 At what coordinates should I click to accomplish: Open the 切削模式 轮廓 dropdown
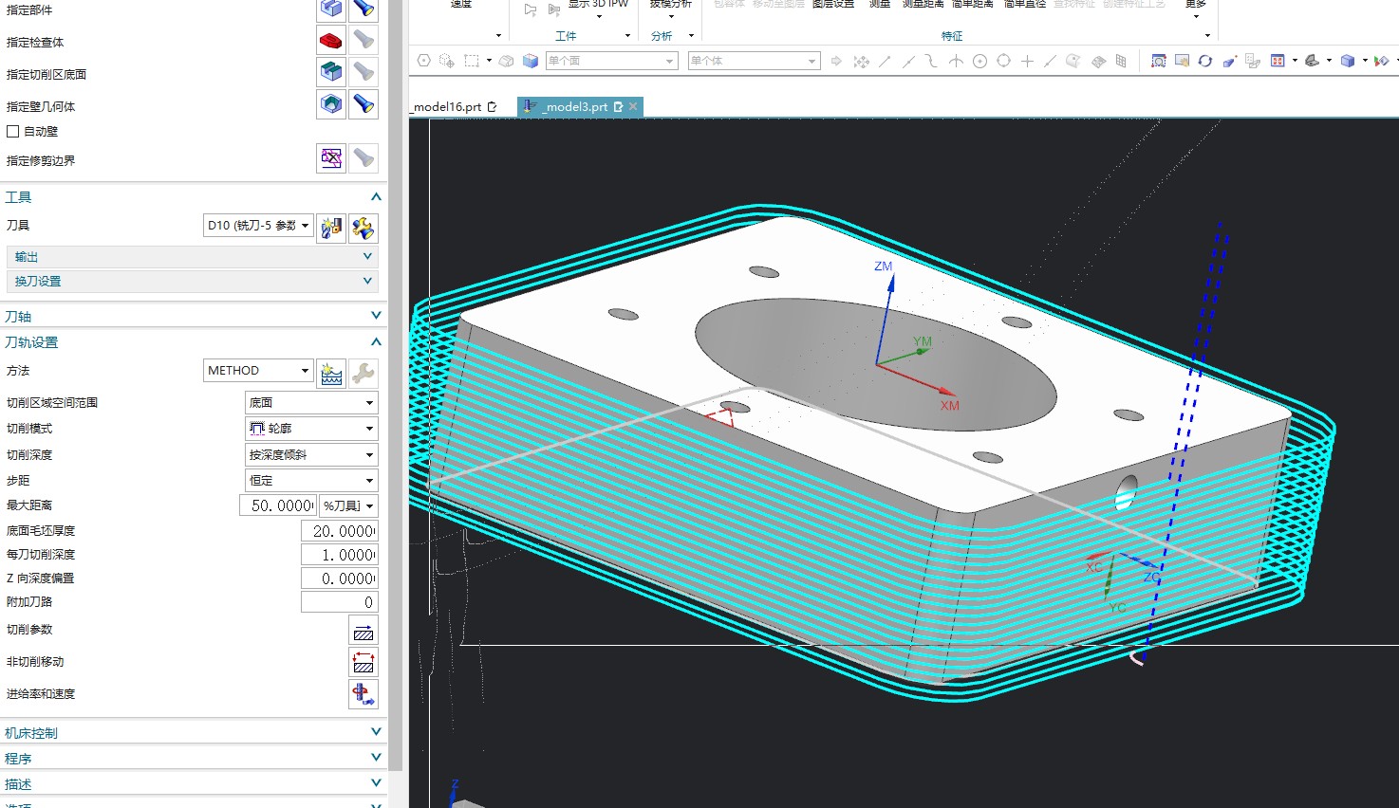coord(311,429)
